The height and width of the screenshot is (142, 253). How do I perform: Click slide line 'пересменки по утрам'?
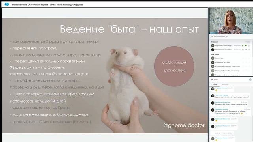[34, 48]
